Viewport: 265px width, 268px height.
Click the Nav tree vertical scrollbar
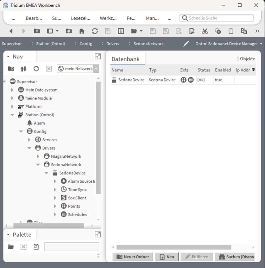click(98, 137)
